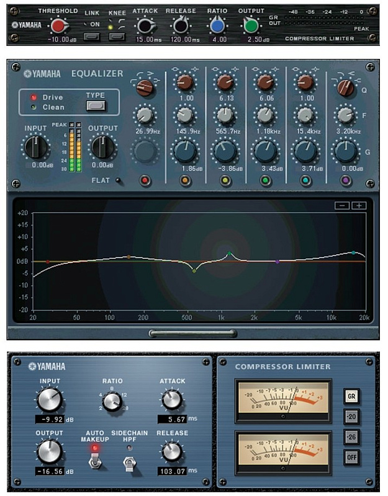Viewport: 388px width, 496px height.
Task: Toggle the cyan band enable button
Action: [x=305, y=180]
